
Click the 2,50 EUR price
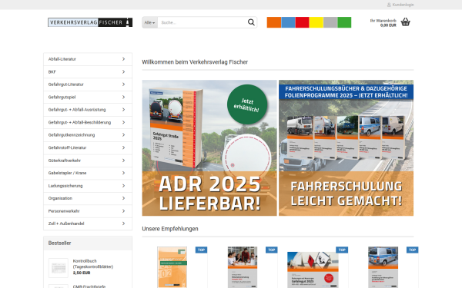coord(82,273)
